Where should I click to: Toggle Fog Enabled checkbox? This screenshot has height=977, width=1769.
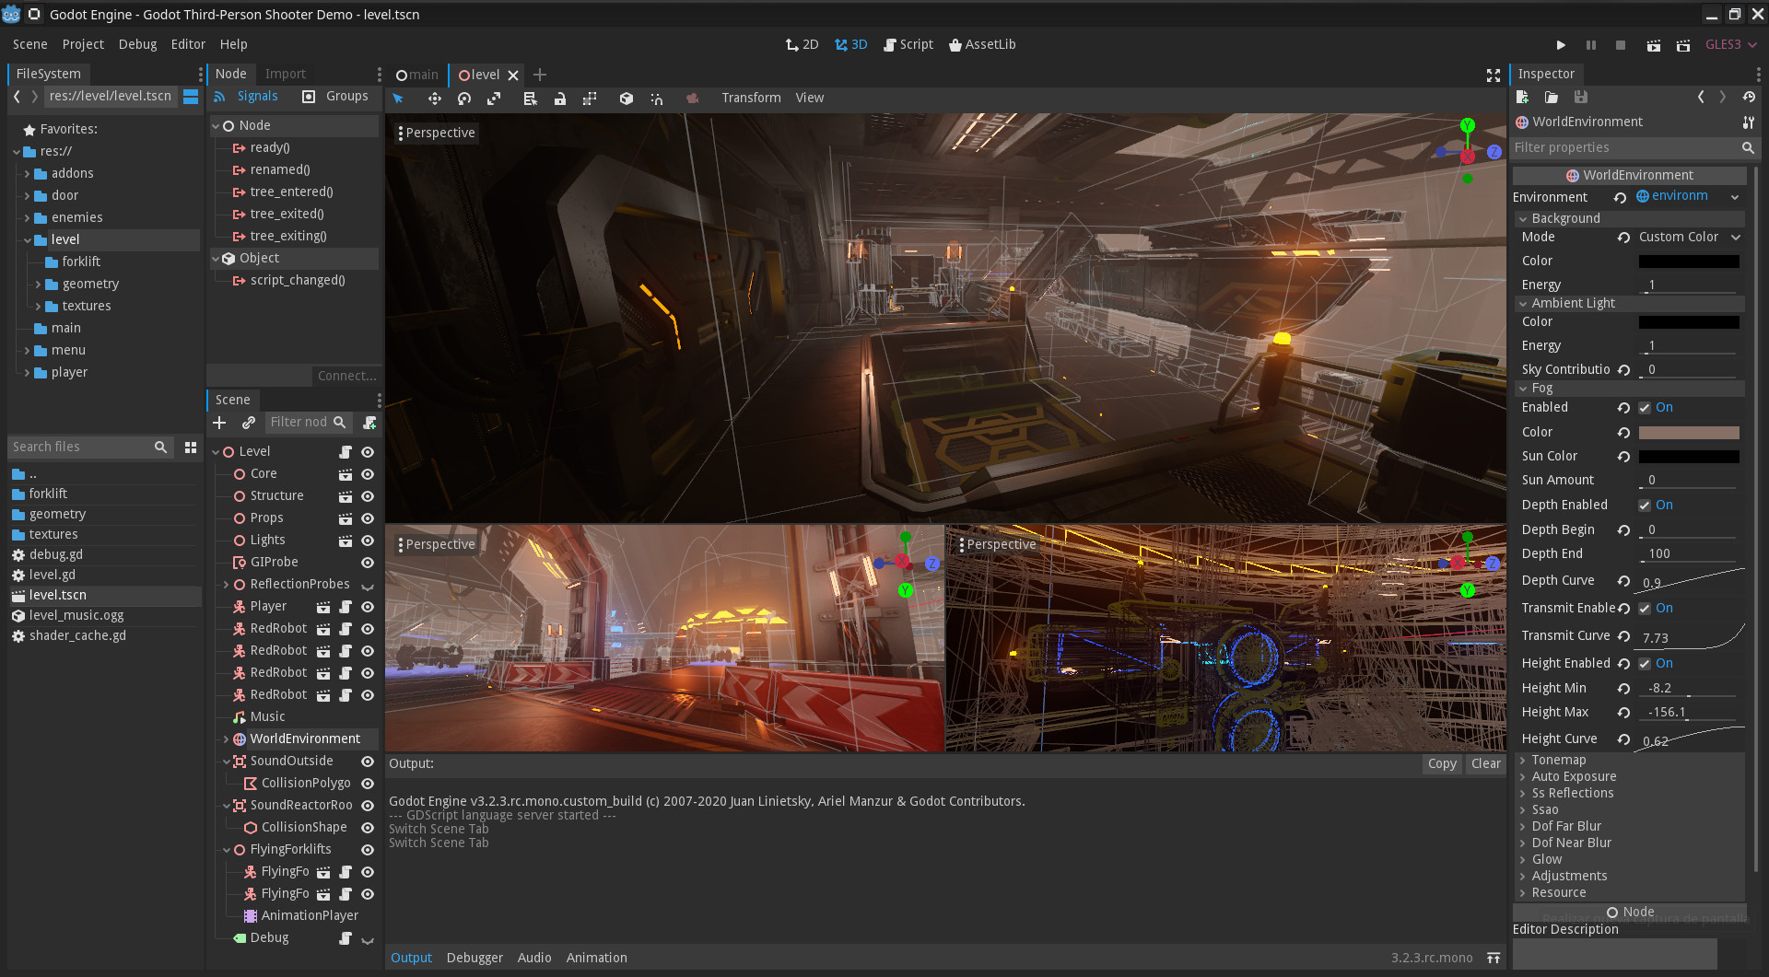pyautogui.click(x=1645, y=407)
